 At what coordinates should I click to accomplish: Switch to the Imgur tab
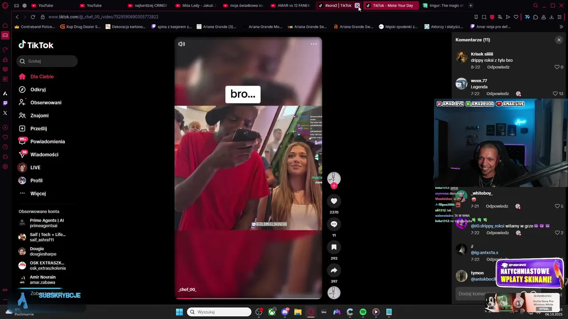(443, 5)
